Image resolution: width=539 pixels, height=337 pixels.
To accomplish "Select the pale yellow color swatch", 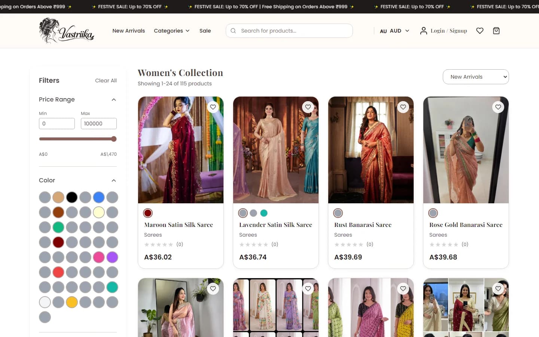I will coord(99,212).
